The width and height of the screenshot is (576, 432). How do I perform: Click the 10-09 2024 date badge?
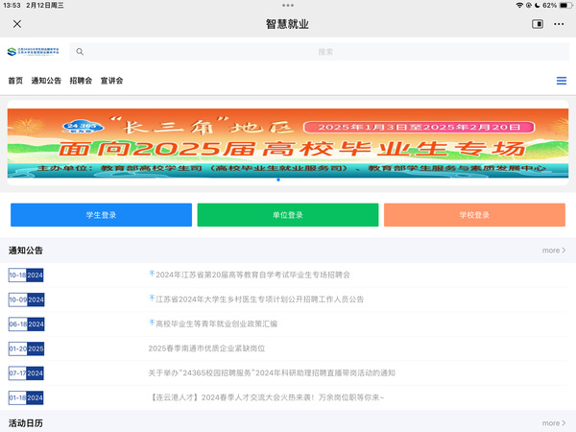(x=27, y=300)
